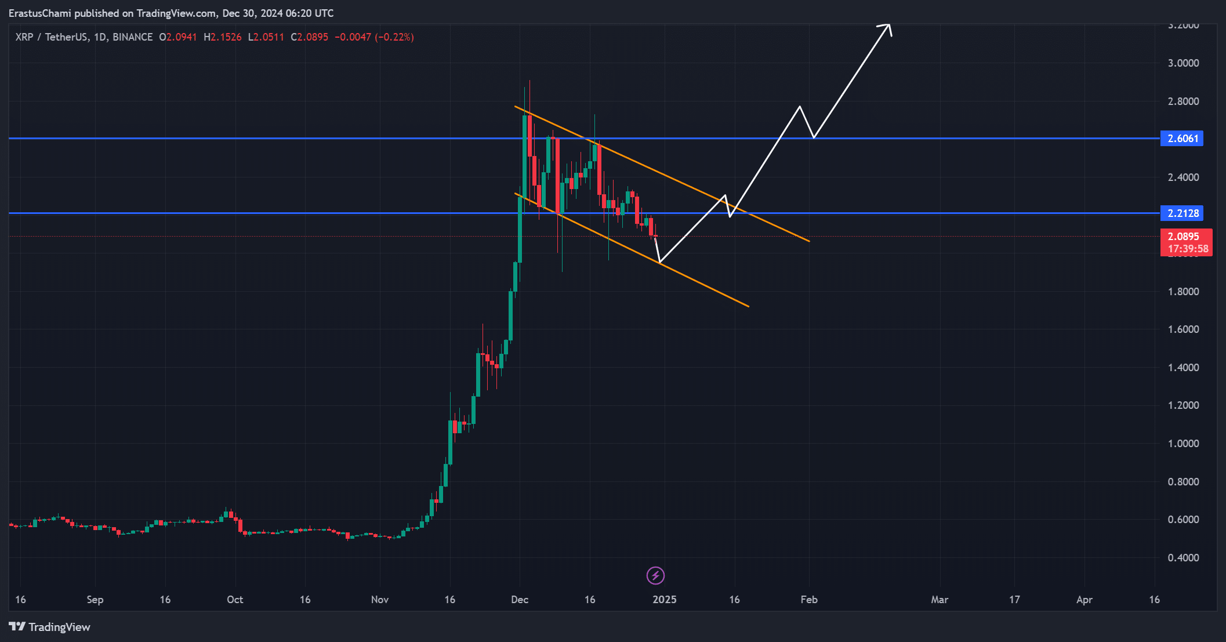Click the Dec label on time axis
1226x642 pixels.
coord(520,600)
